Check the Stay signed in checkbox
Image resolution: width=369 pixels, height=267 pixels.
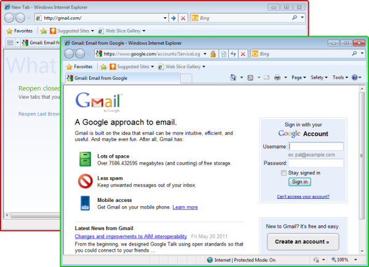pos(284,173)
